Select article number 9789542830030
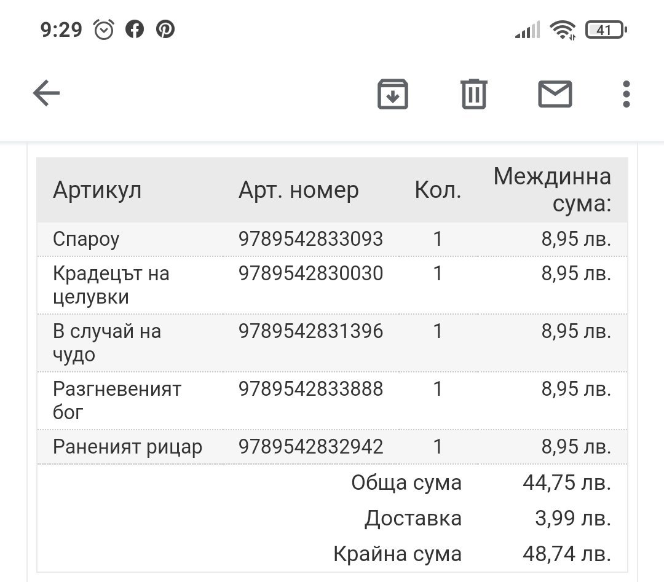664x582 pixels. [310, 273]
